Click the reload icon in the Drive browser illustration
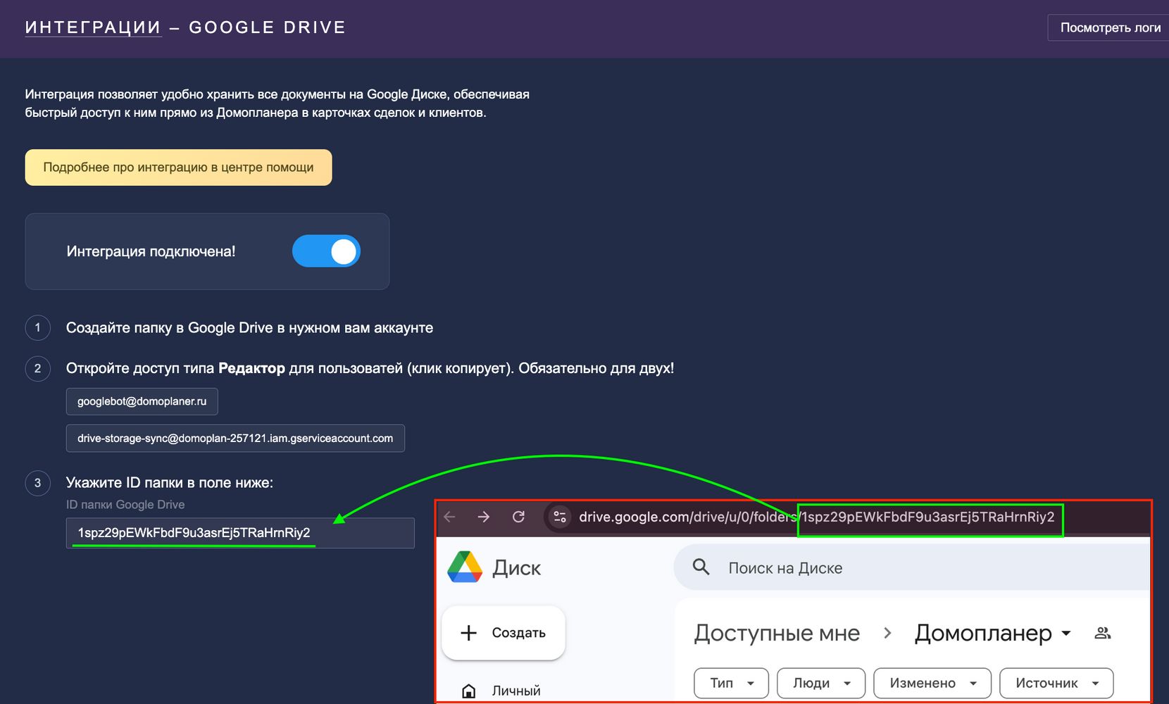Viewport: 1169px width, 704px height. [x=519, y=517]
